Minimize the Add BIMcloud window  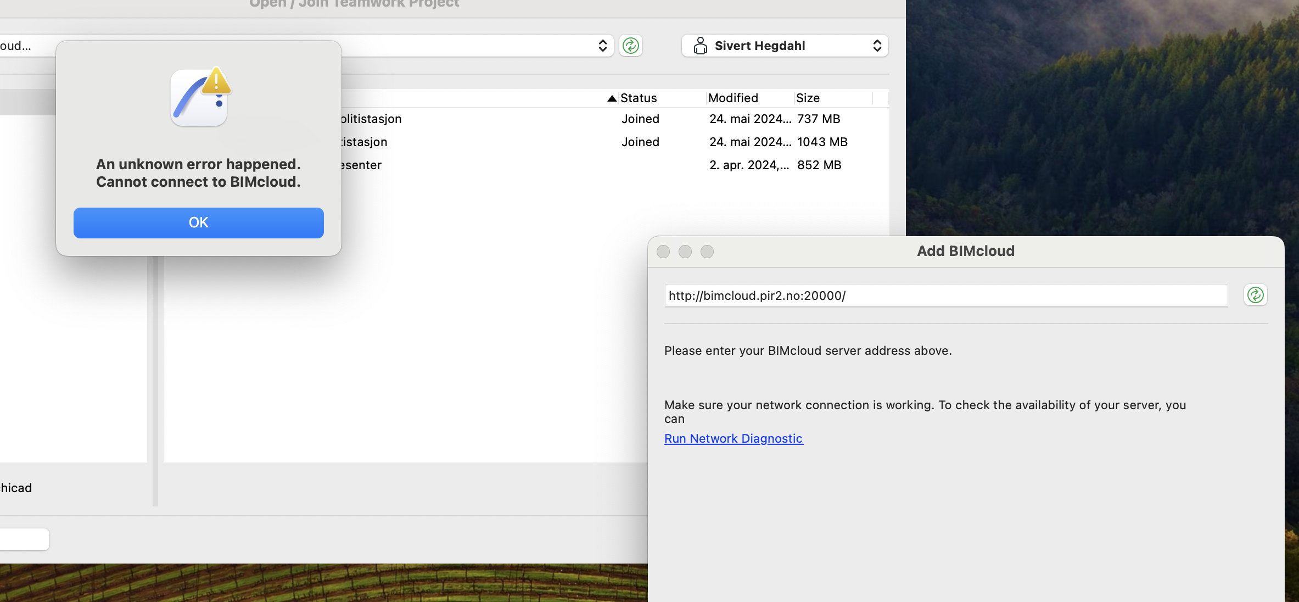pyautogui.click(x=685, y=252)
